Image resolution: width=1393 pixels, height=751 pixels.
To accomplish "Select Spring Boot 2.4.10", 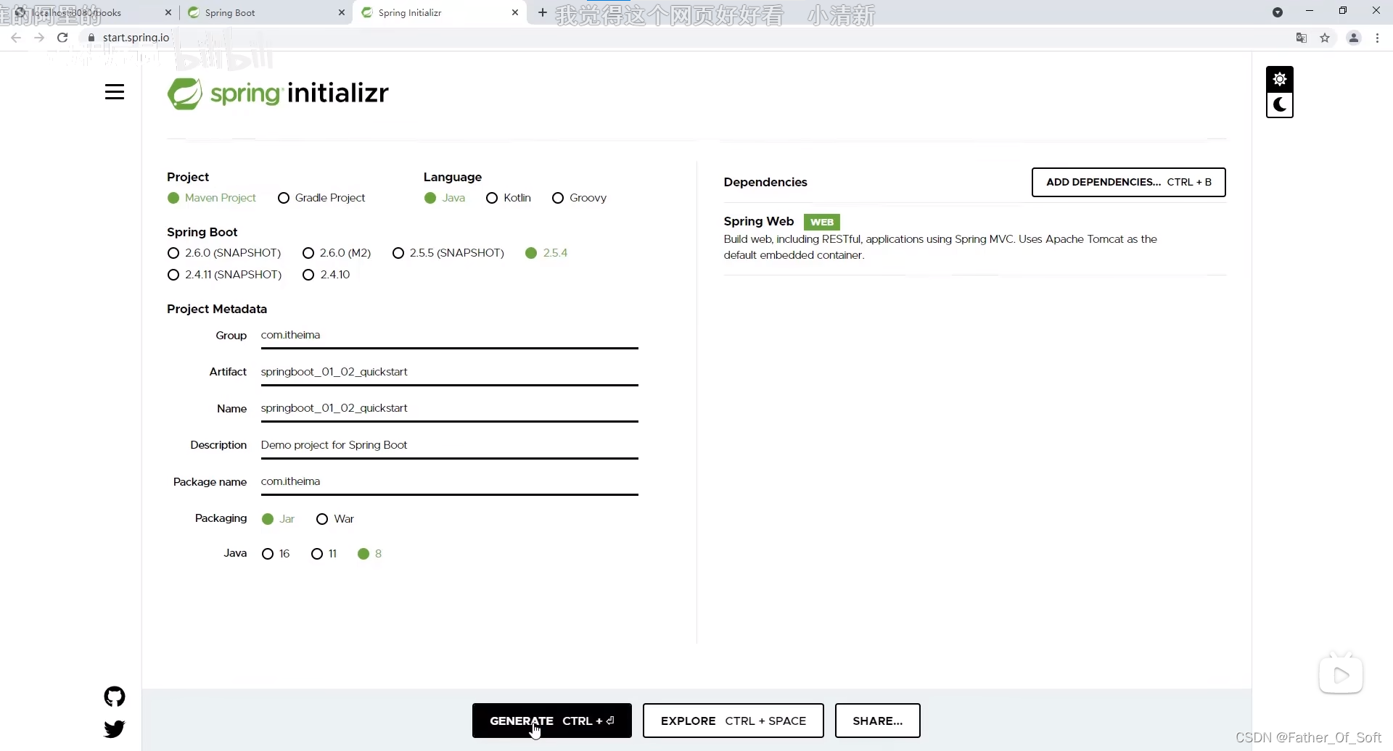I will coord(326,275).
